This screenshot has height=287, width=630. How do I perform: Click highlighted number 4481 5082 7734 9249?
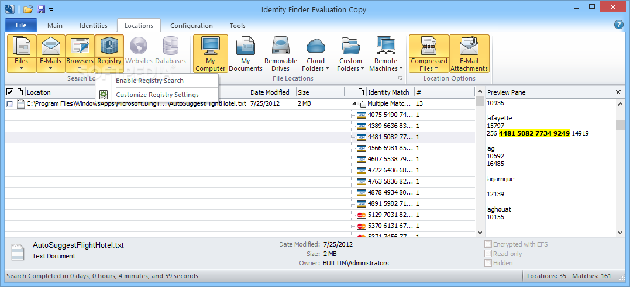[x=535, y=133]
